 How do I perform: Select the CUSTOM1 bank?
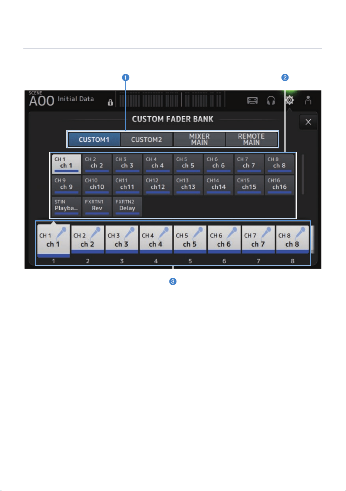tap(94, 139)
